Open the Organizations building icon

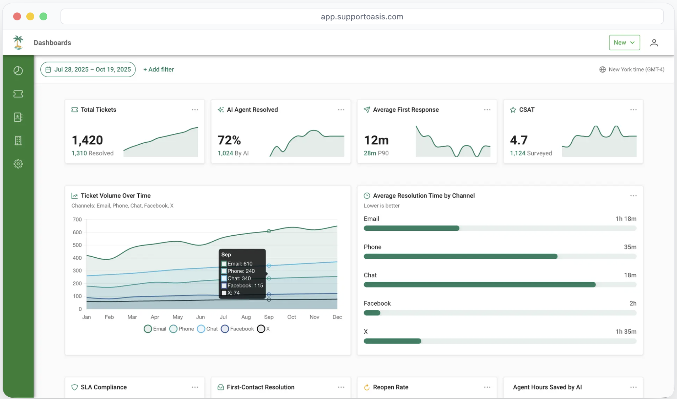pos(18,140)
